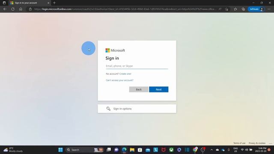
Task: Click the Back button
Action: point(139,89)
